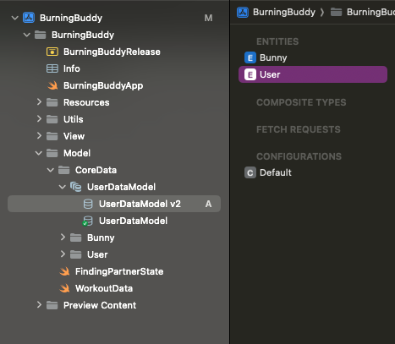The width and height of the screenshot is (395, 344).
Task: Open the BurningBuddyApp Swift file
Action: (103, 85)
